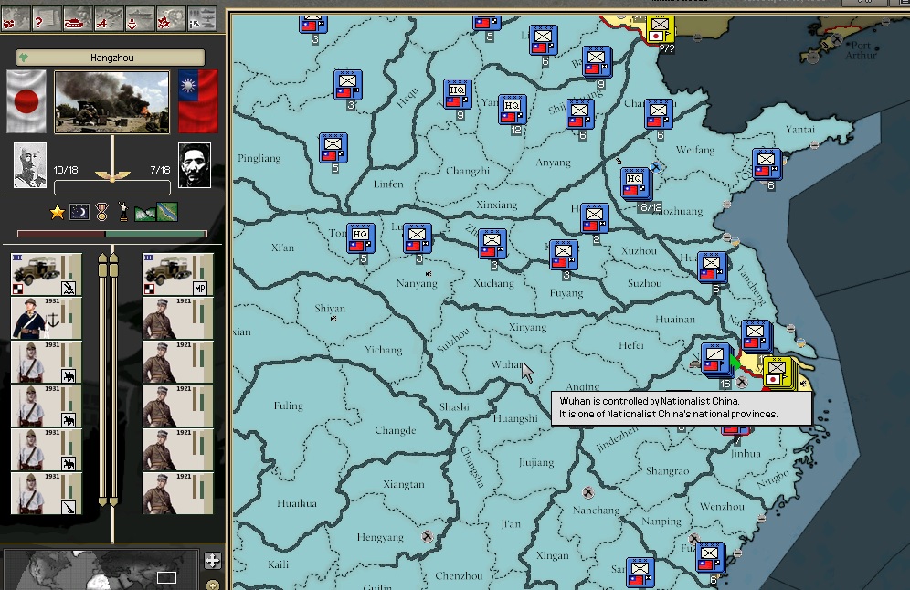
Task: Click the Port Arthur label
Action: (x=861, y=50)
